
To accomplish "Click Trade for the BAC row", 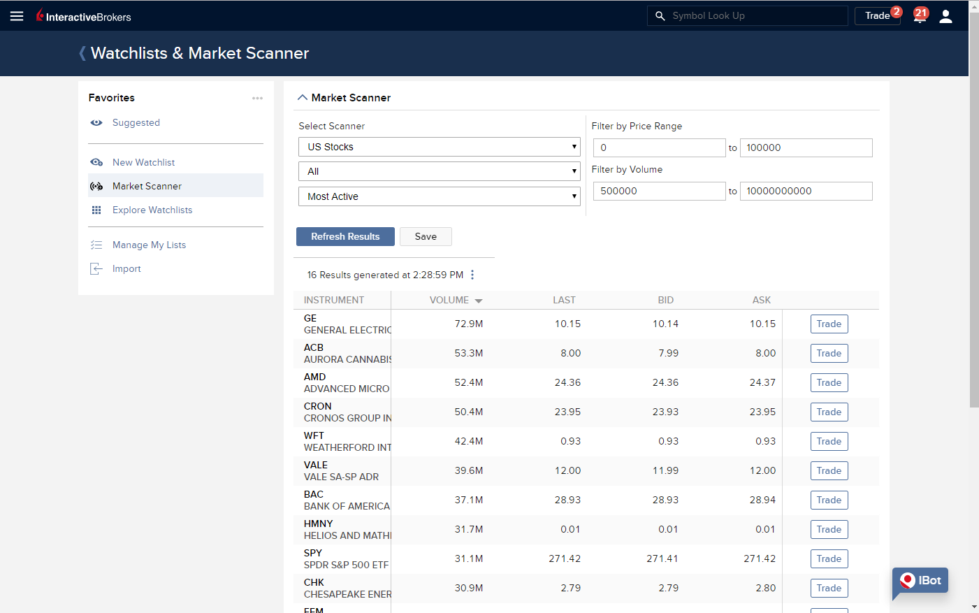I will [x=829, y=500].
